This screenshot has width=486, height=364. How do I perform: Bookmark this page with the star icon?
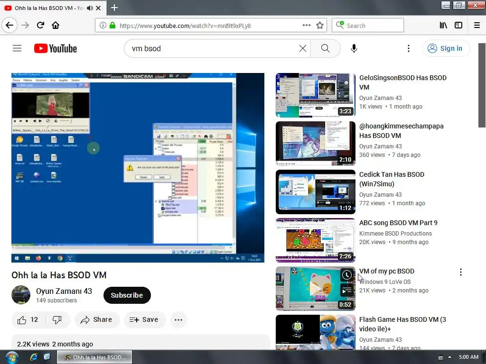point(320,26)
